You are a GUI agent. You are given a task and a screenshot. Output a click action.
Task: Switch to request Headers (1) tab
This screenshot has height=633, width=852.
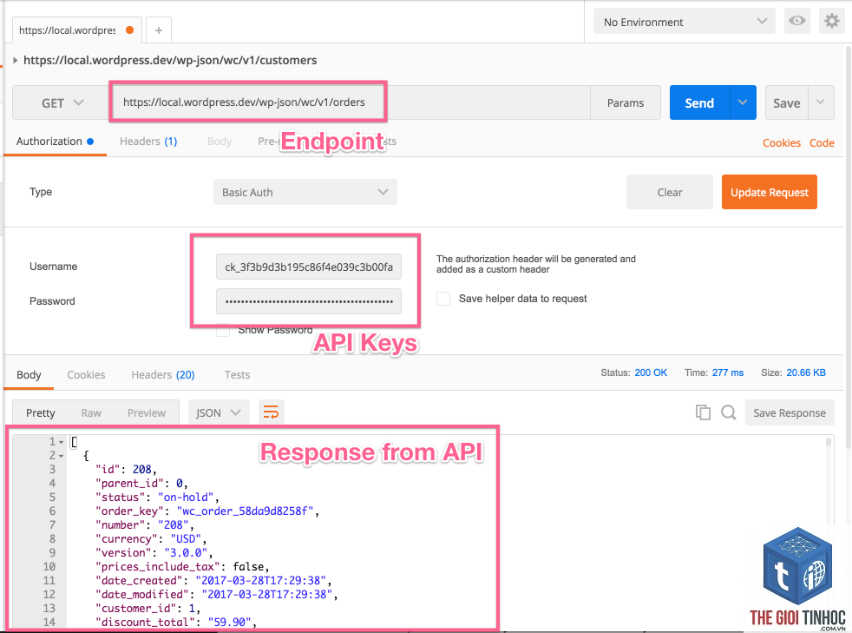pos(148,142)
